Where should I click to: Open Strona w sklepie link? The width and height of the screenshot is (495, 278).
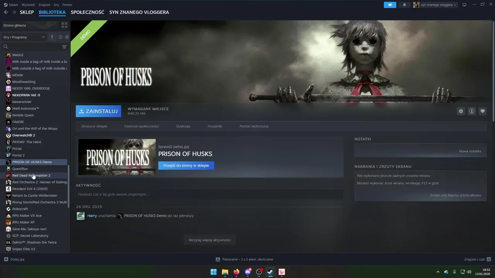point(94,126)
